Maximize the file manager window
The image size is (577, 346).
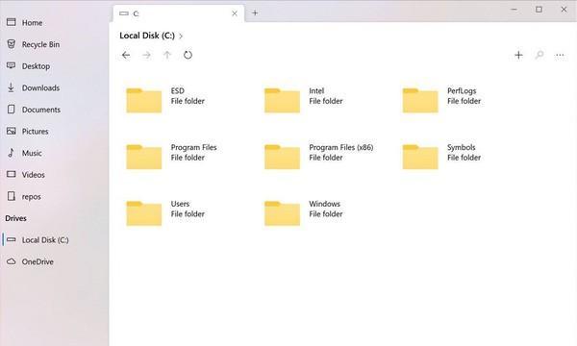pos(539,10)
